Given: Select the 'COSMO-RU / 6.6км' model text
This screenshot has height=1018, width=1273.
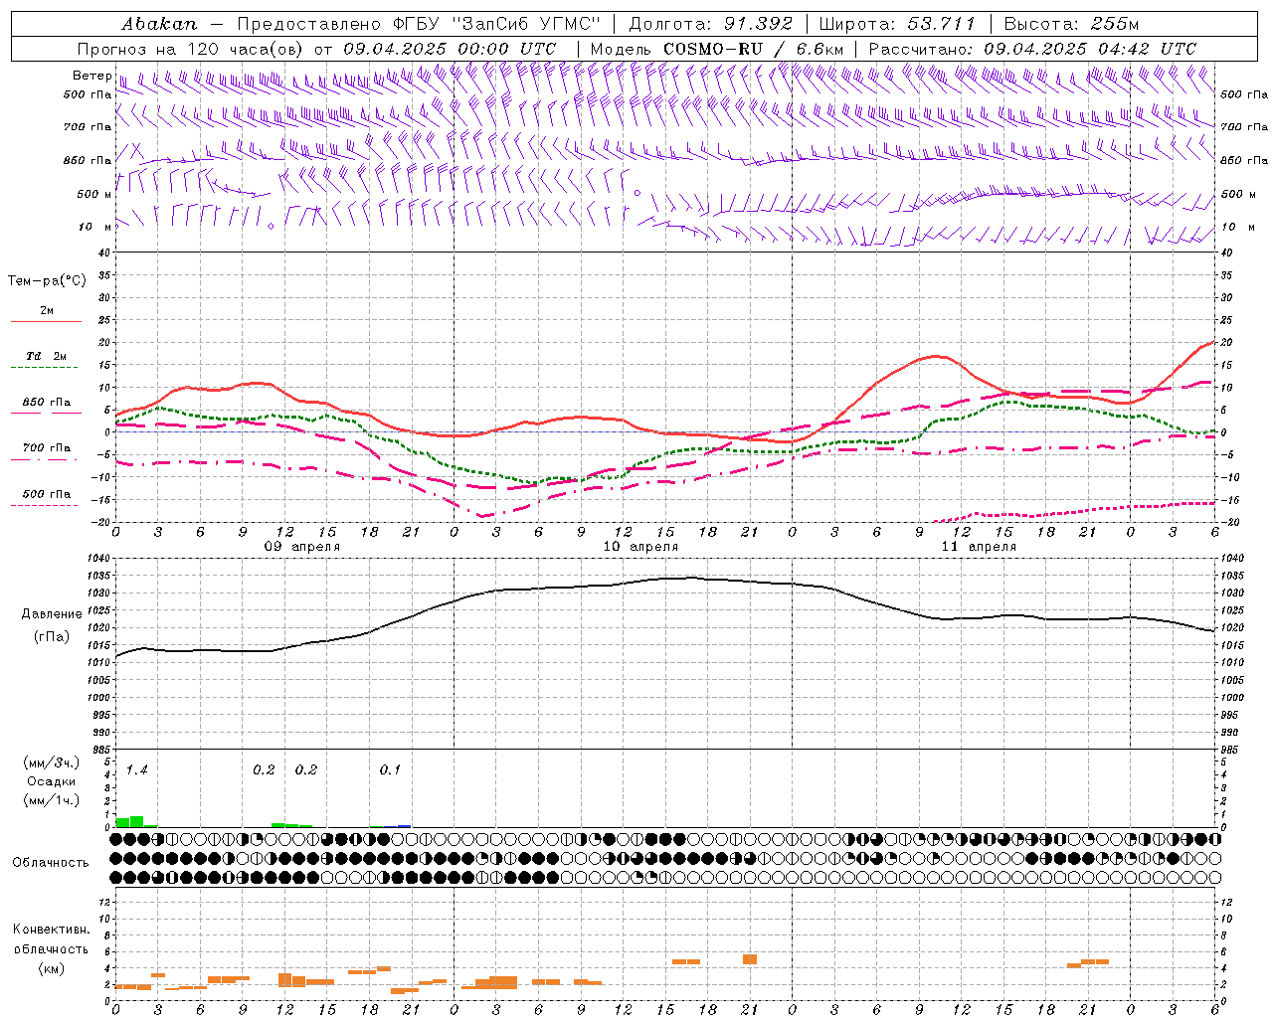Looking at the screenshot, I should (x=753, y=49).
